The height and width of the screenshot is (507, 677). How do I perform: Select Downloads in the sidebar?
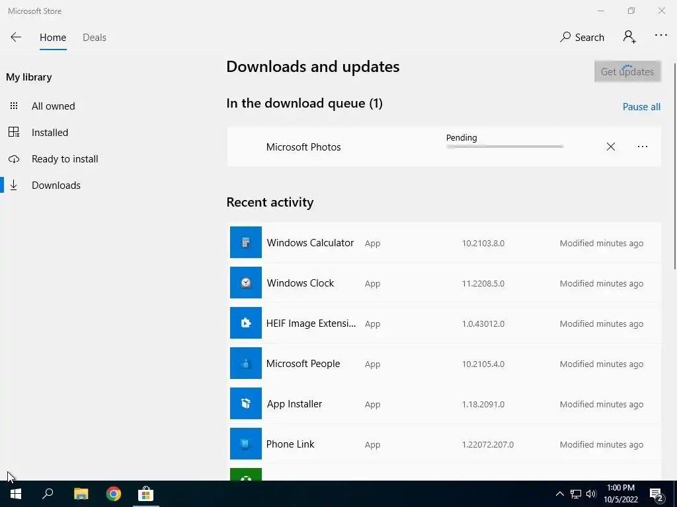pos(56,186)
